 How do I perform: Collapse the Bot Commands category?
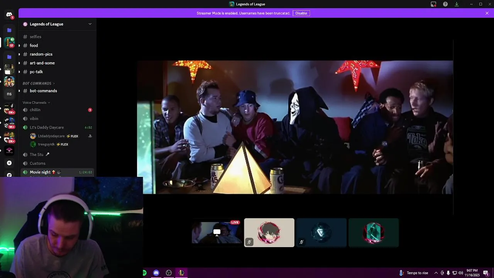click(39, 83)
